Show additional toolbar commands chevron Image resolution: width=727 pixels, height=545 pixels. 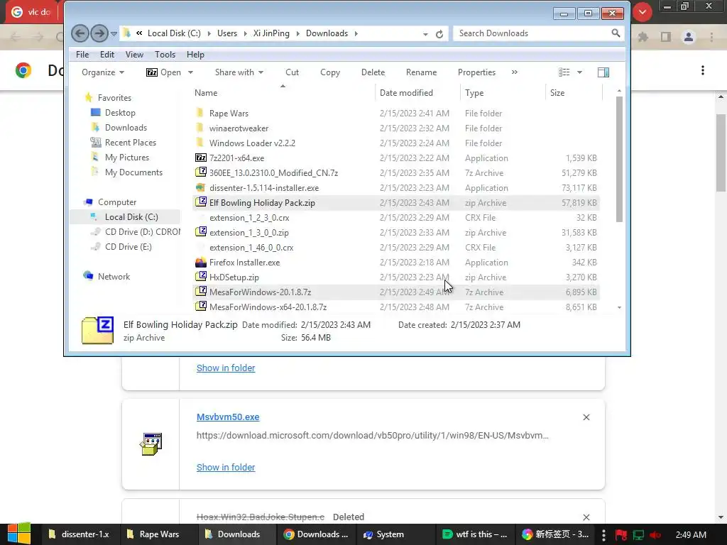tap(514, 72)
